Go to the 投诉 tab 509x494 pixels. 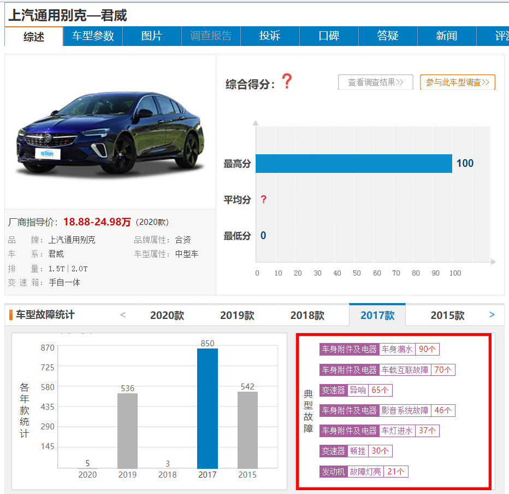[270, 36]
